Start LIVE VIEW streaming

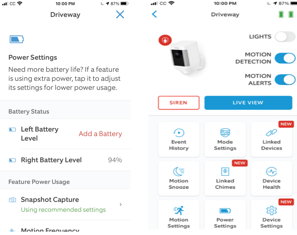click(x=248, y=103)
